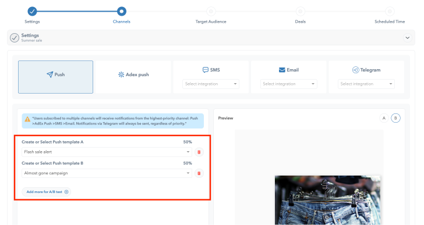Click the Channels step label
Viewport: 424px width, 225px height.
click(x=121, y=22)
